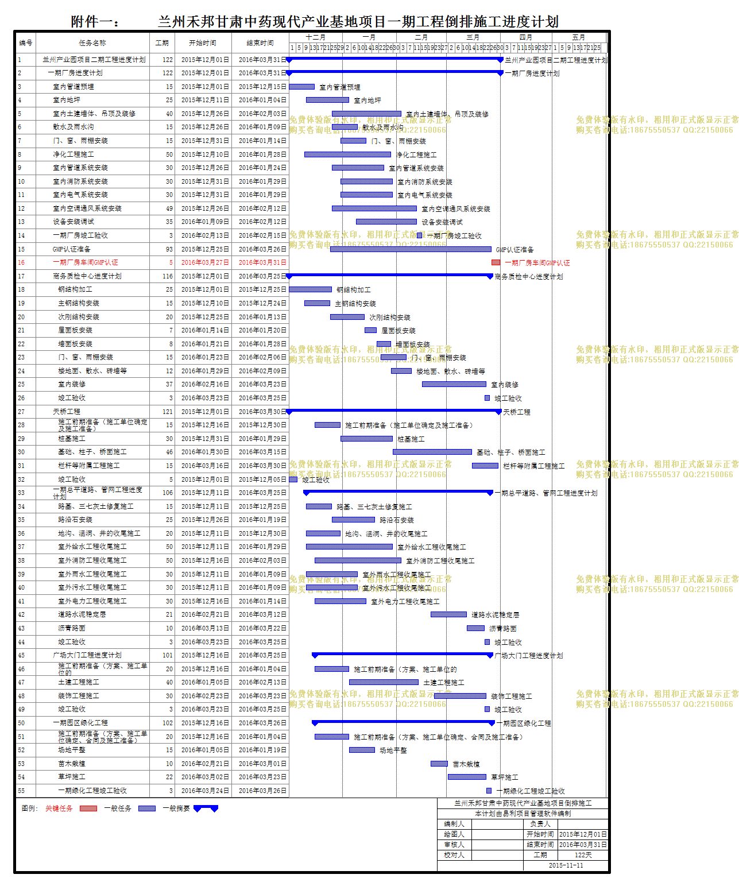The height and width of the screenshot is (886, 739).
Task: Select task name 室外电力工程收尾施工 in row 41
Action: 92,601
